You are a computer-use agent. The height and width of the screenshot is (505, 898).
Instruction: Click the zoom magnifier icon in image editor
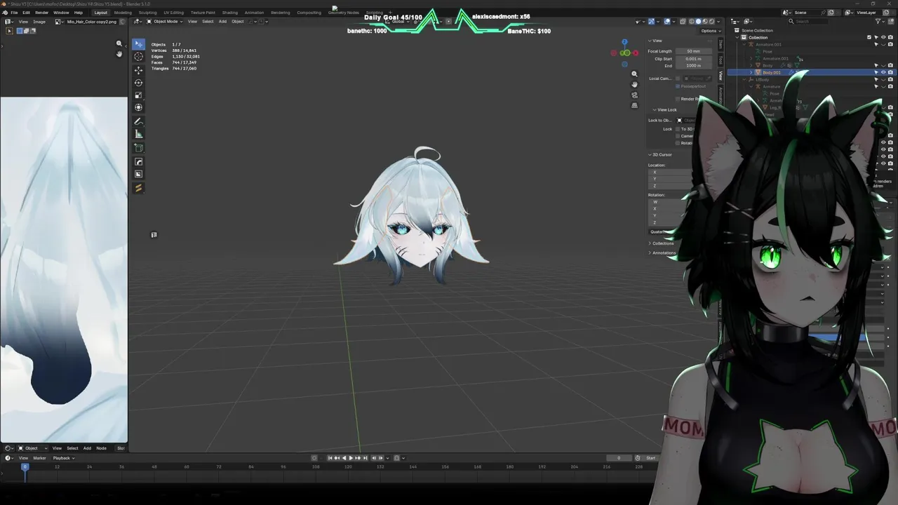[119, 43]
